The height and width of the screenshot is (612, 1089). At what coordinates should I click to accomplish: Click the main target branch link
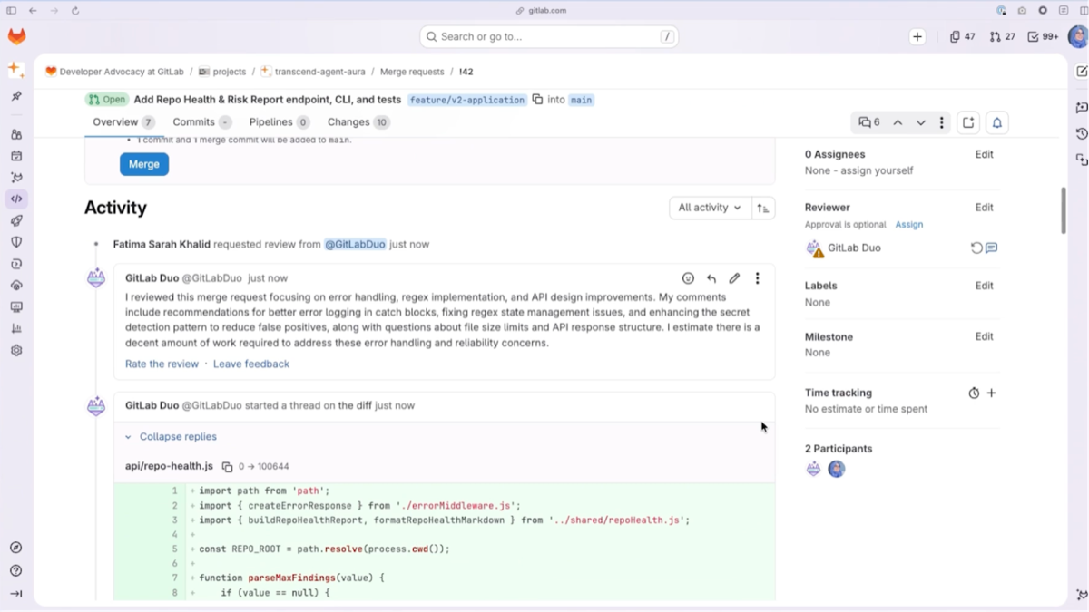pyautogui.click(x=581, y=100)
